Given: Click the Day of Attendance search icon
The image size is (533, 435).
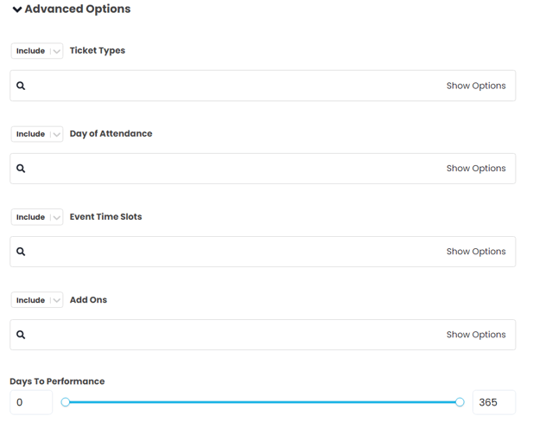Looking at the screenshot, I should 21,169.
